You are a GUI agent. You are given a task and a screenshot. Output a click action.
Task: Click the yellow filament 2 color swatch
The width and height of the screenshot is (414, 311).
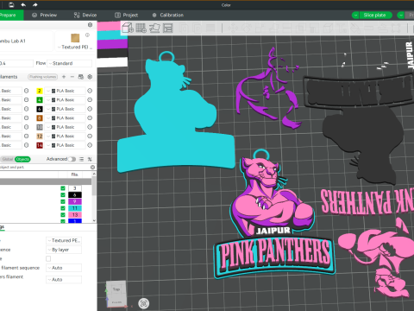40,91
